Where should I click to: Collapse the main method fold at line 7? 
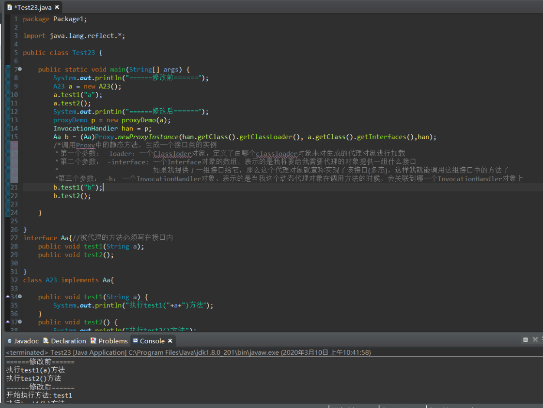tap(20, 70)
